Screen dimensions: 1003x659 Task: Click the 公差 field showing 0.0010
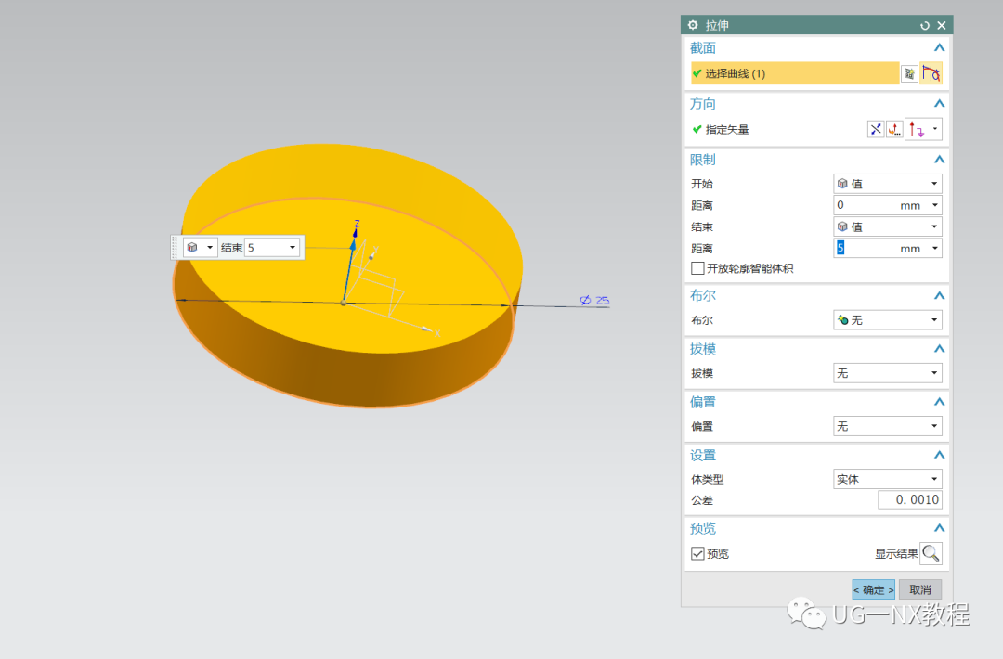[x=909, y=500]
